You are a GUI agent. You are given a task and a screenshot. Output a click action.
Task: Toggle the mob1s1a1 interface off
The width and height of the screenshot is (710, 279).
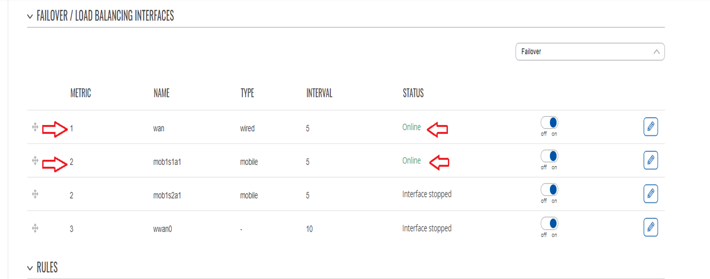549,156
